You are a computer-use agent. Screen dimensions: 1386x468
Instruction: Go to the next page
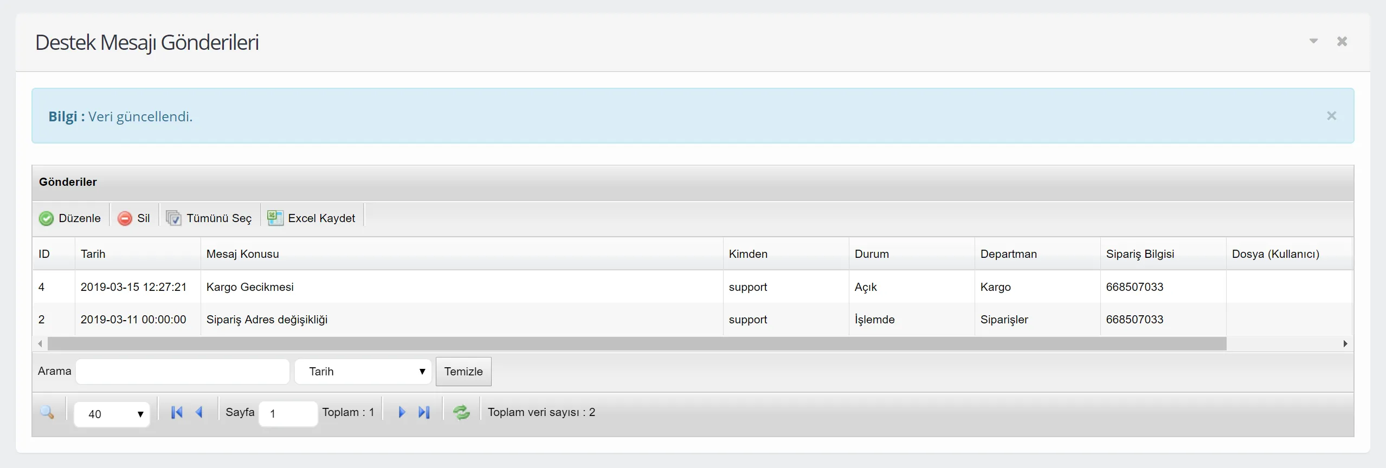point(402,413)
